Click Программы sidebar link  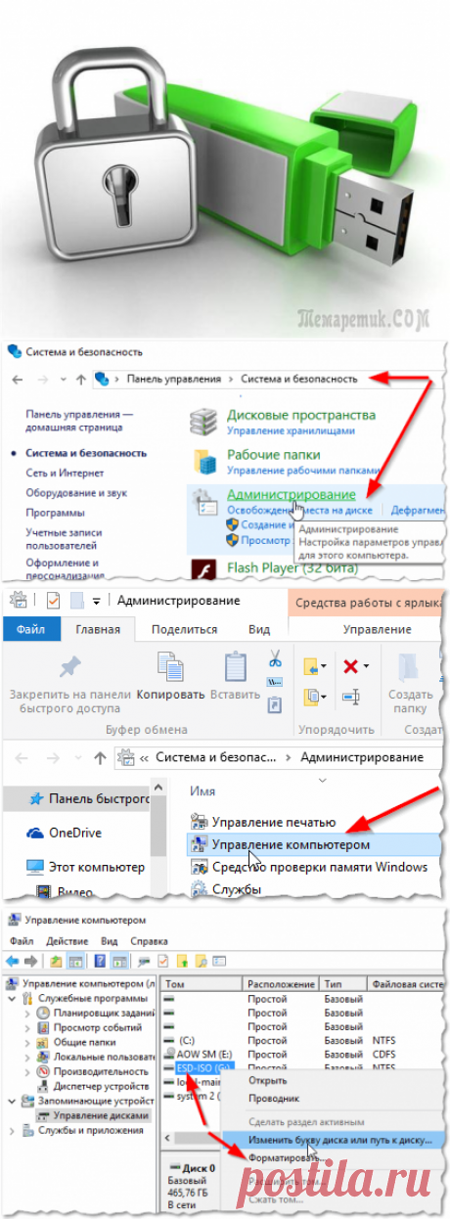(x=55, y=512)
